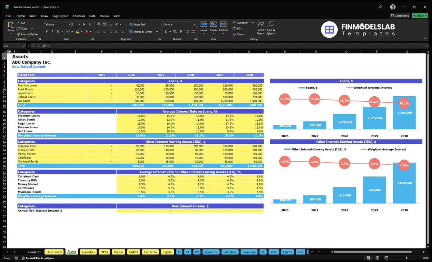Follow the Go to Table of Contents link
The width and height of the screenshot is (432, 262).
[28, 66]
